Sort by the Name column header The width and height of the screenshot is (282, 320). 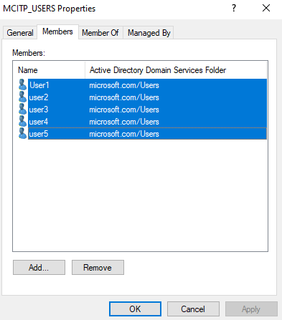tap(49, 70)
